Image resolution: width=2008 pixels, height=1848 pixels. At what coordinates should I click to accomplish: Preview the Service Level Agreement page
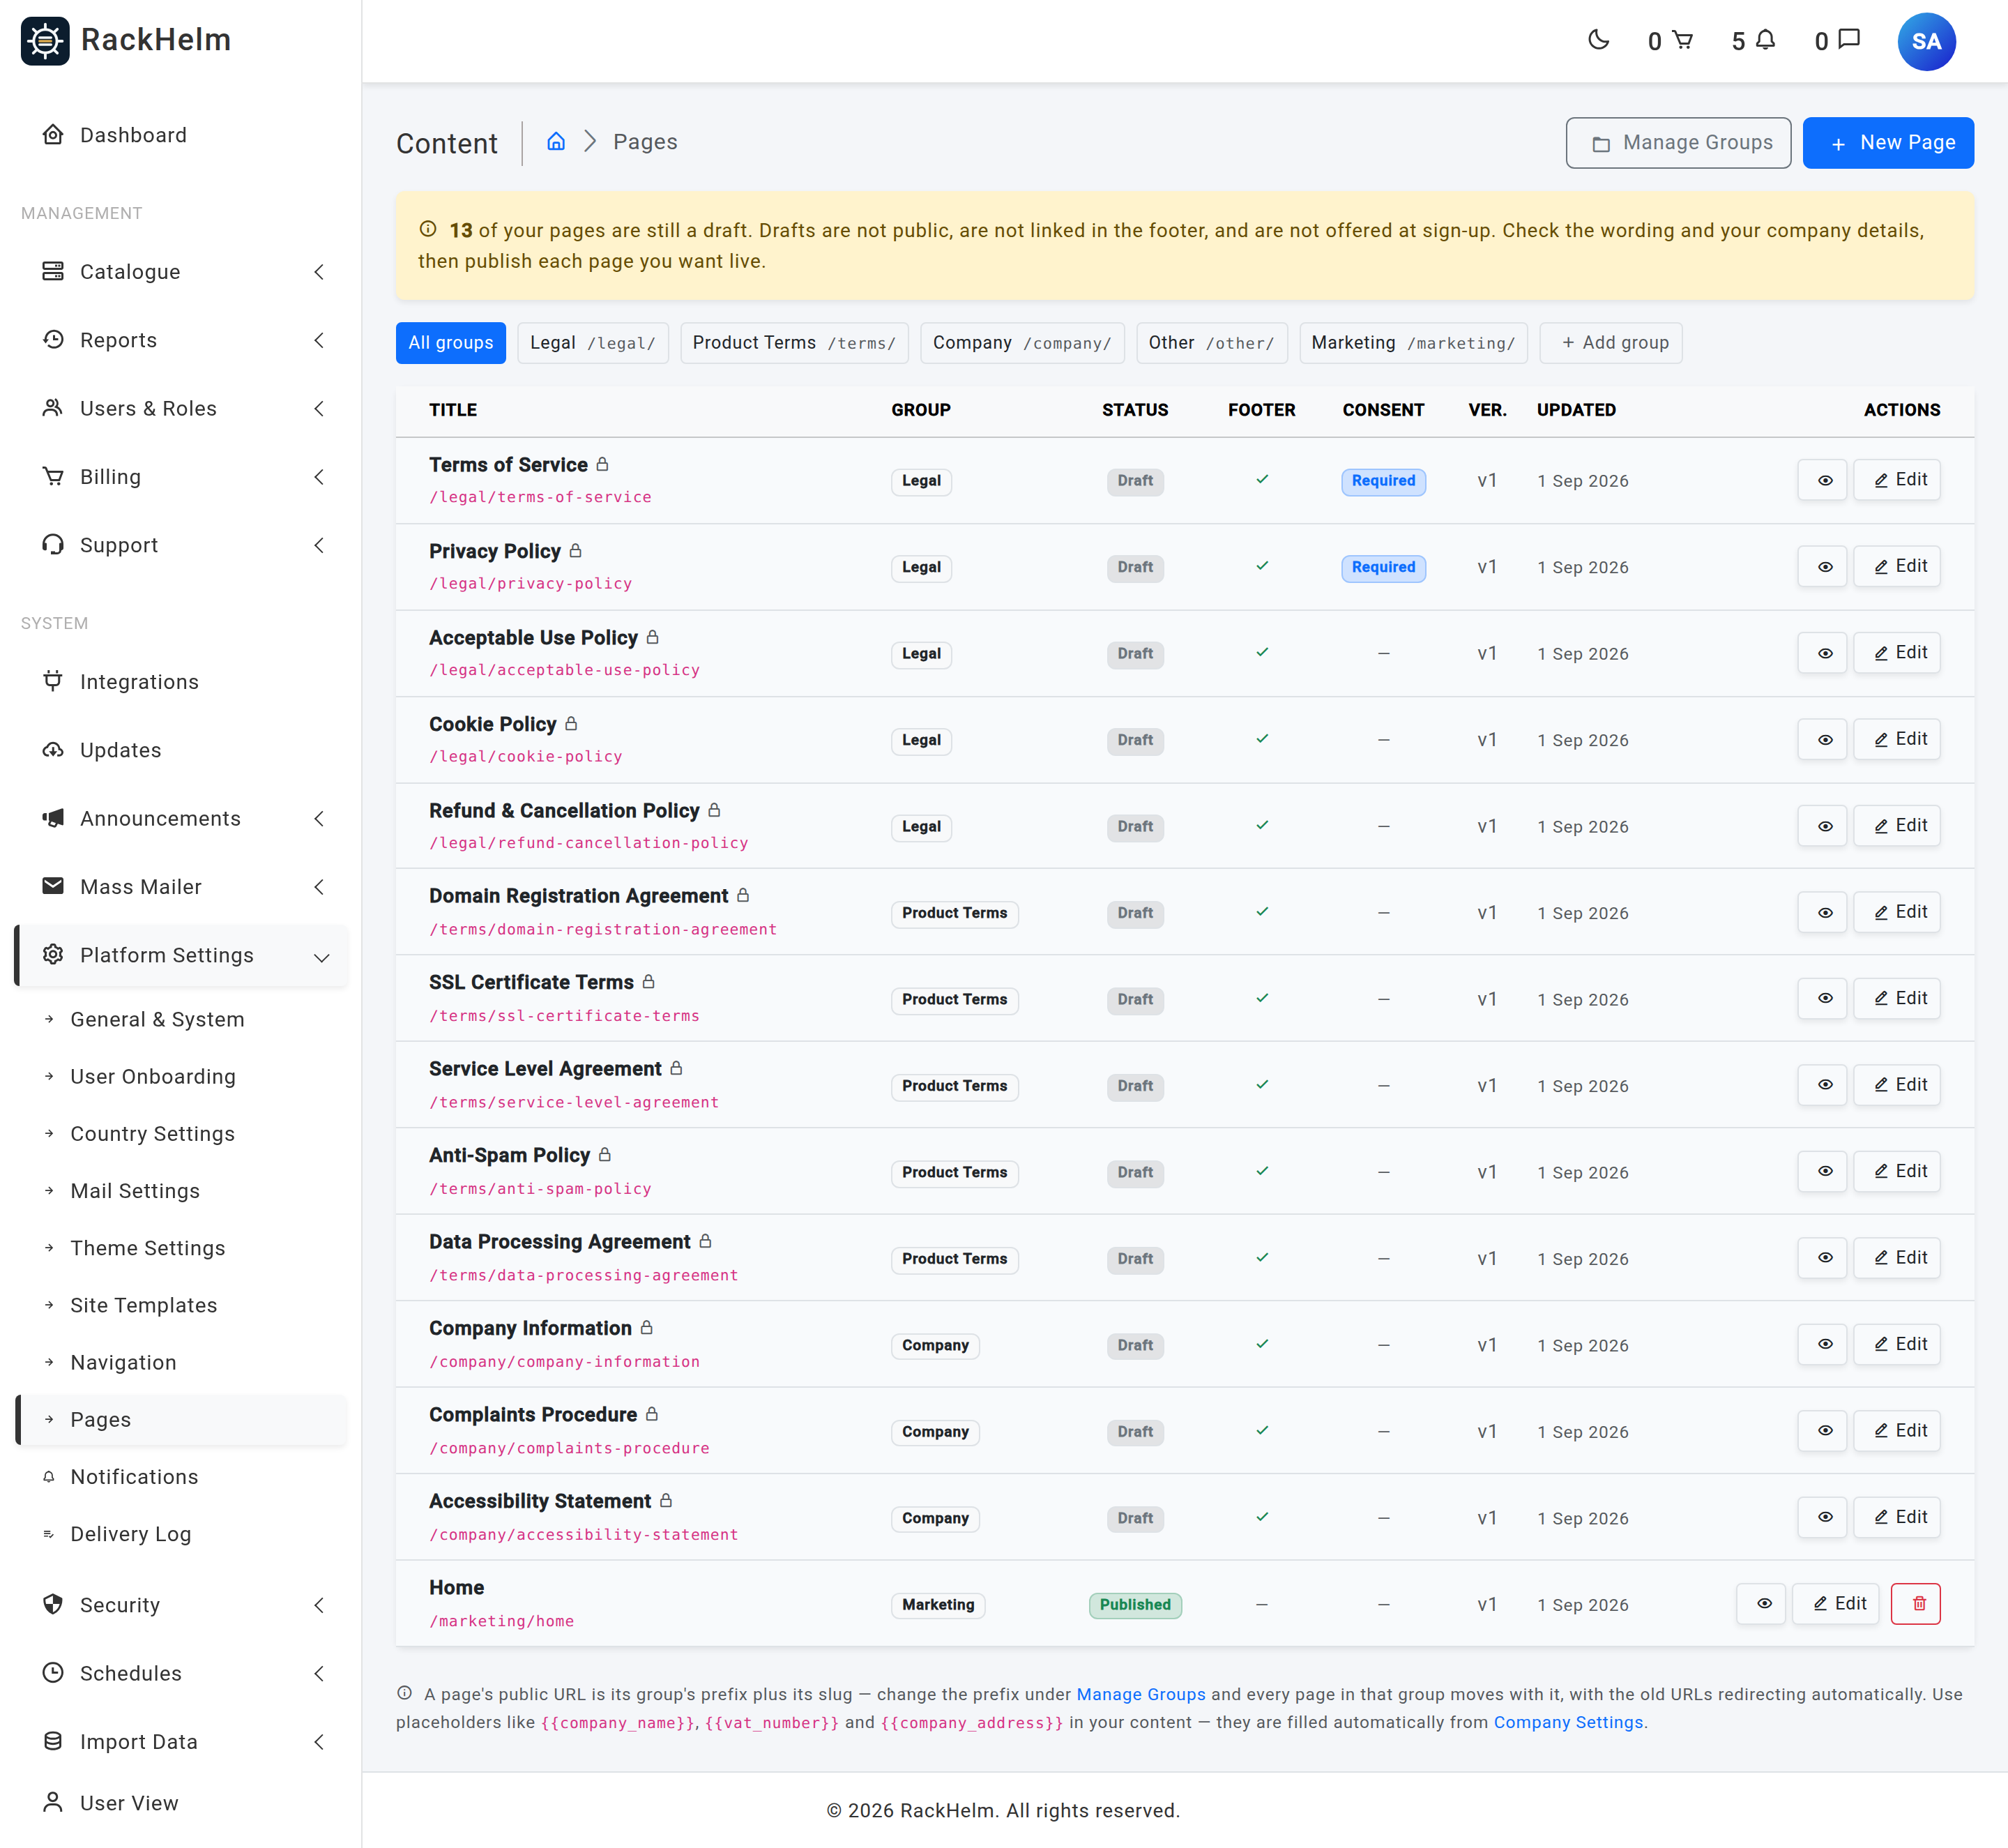point(1823,1085)
